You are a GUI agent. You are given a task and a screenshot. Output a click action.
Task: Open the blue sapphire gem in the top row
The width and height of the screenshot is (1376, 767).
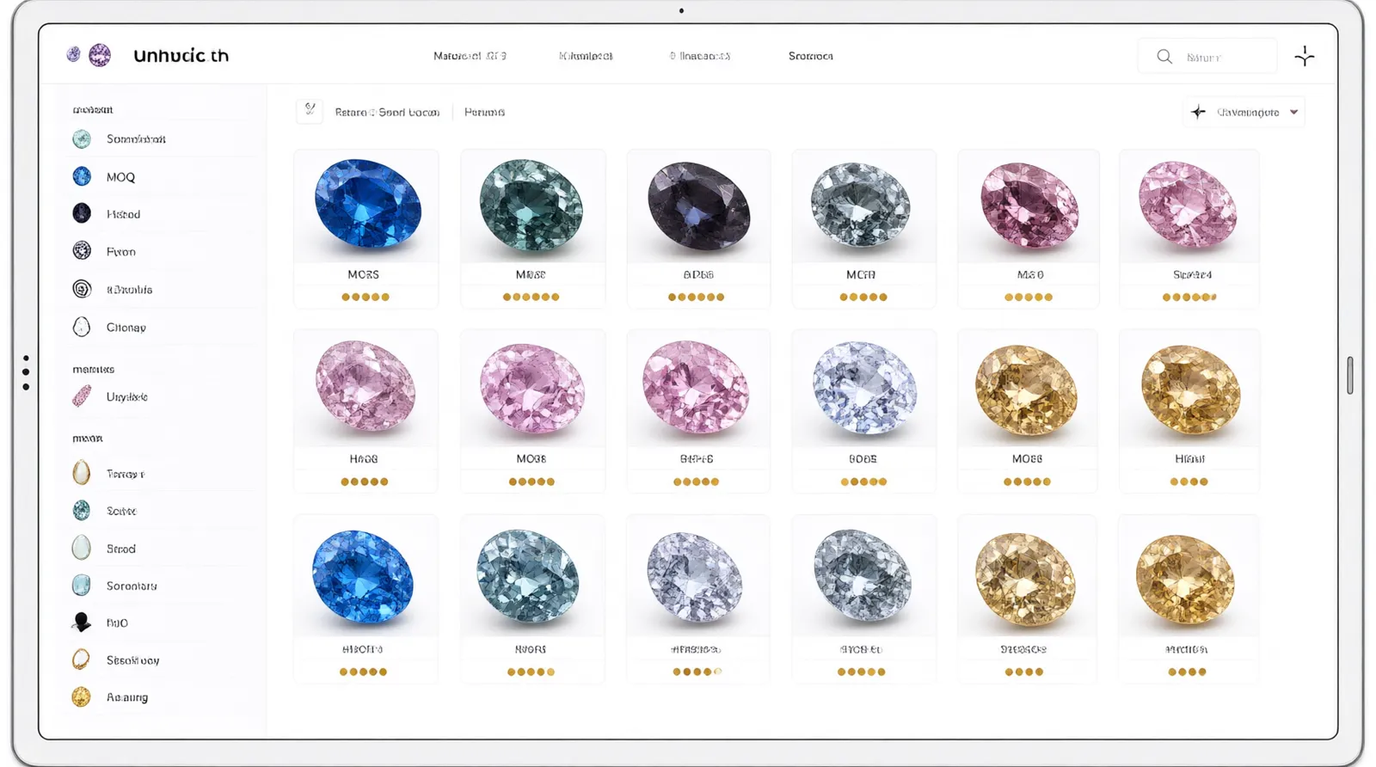[x=366, y=206]
